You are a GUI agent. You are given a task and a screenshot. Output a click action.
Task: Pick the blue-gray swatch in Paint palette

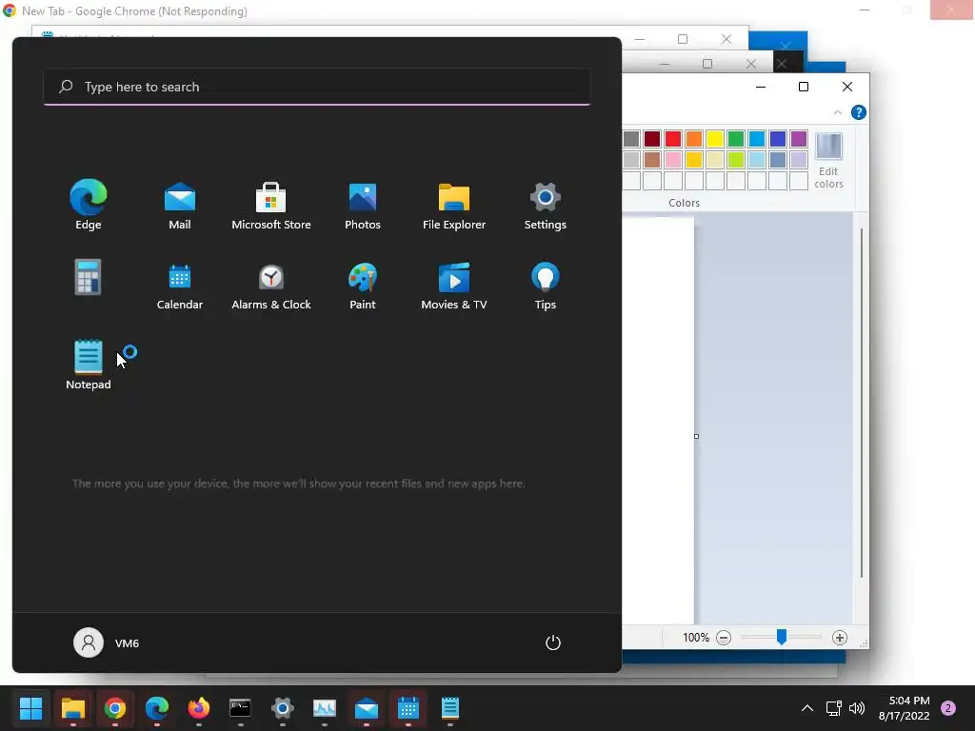point(778,160)
